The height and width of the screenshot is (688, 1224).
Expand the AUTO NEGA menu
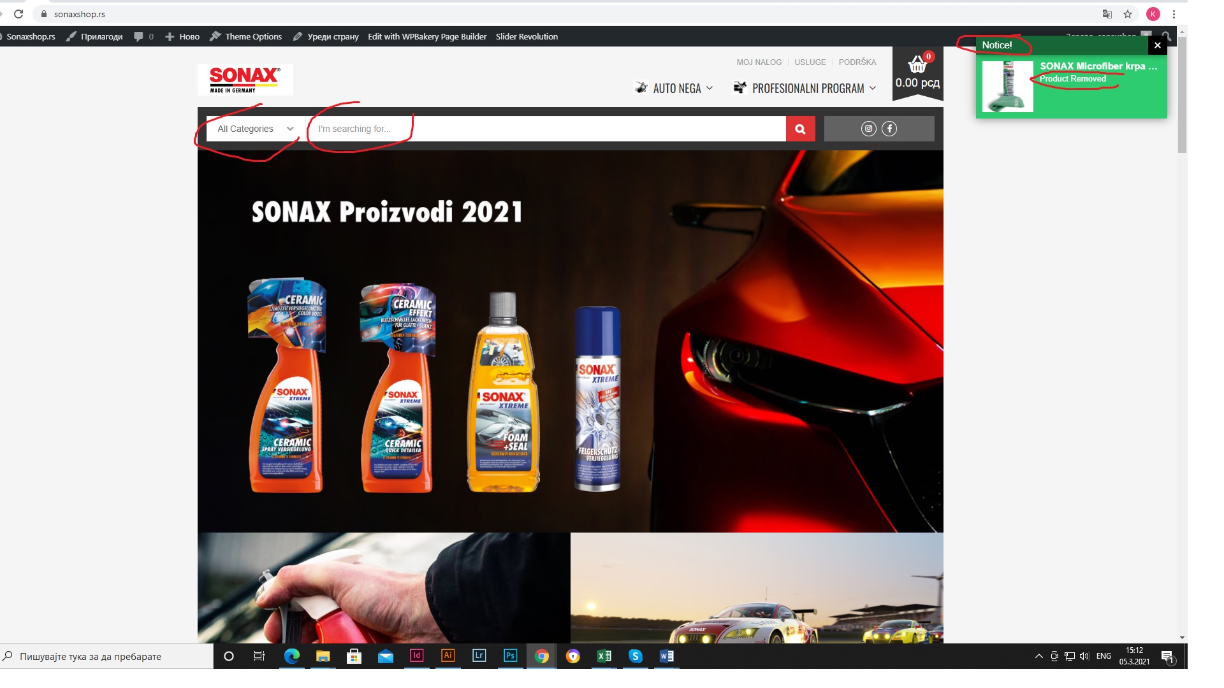tap(674, 88)
